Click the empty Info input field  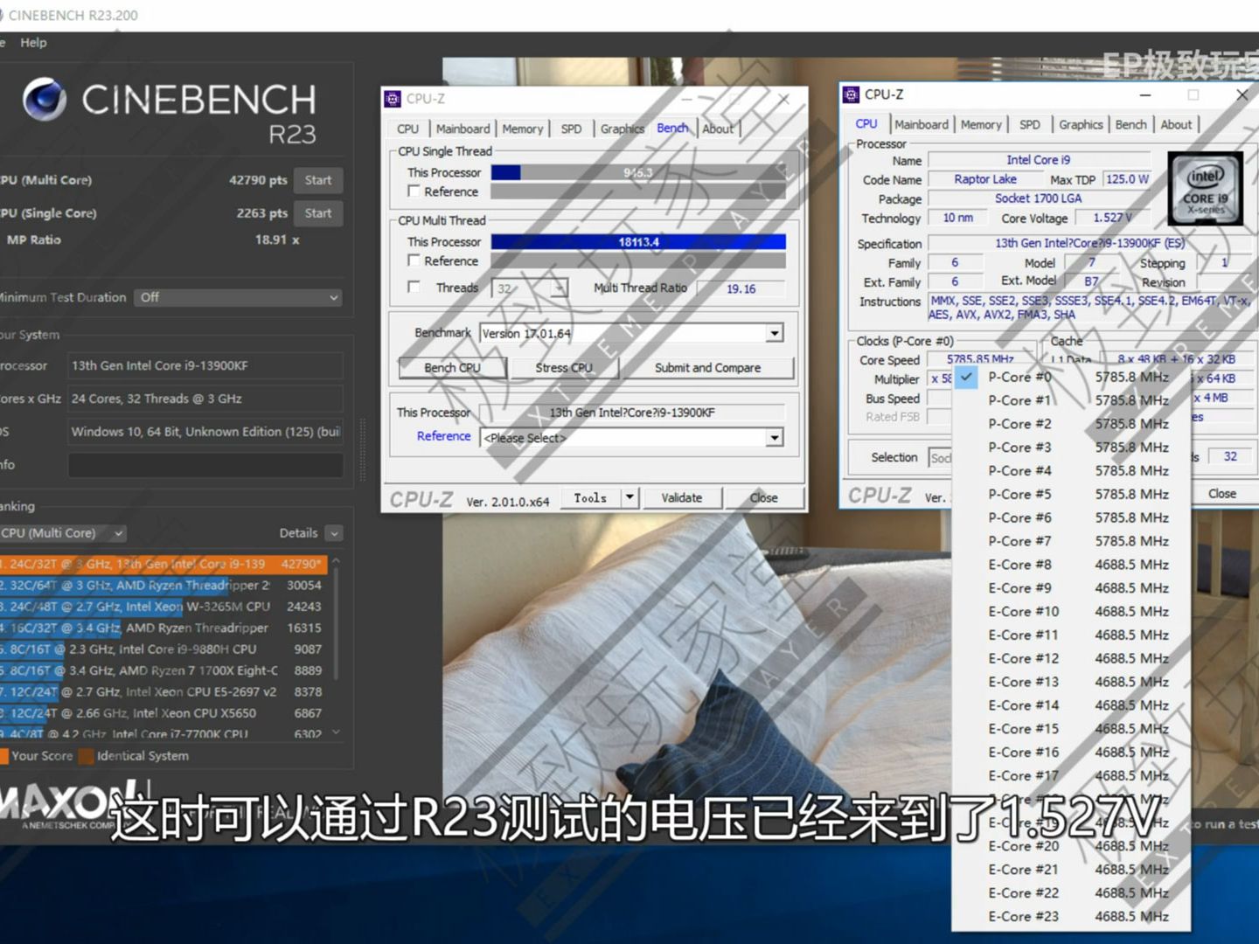(x=205, y=465)
